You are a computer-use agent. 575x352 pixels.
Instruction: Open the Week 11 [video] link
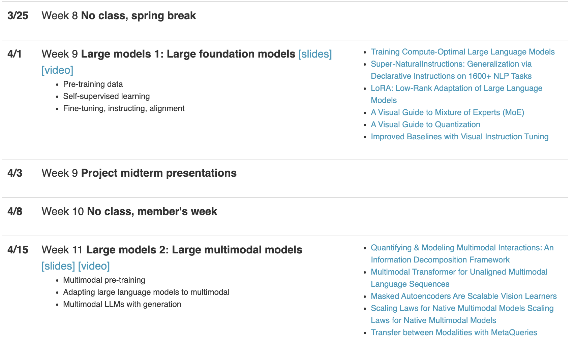coord(94,266)
